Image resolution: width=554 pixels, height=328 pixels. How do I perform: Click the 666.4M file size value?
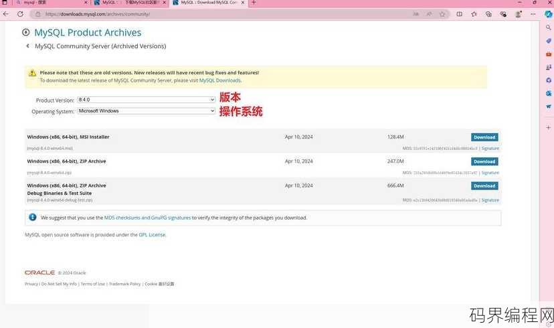(x=395, y=185)
